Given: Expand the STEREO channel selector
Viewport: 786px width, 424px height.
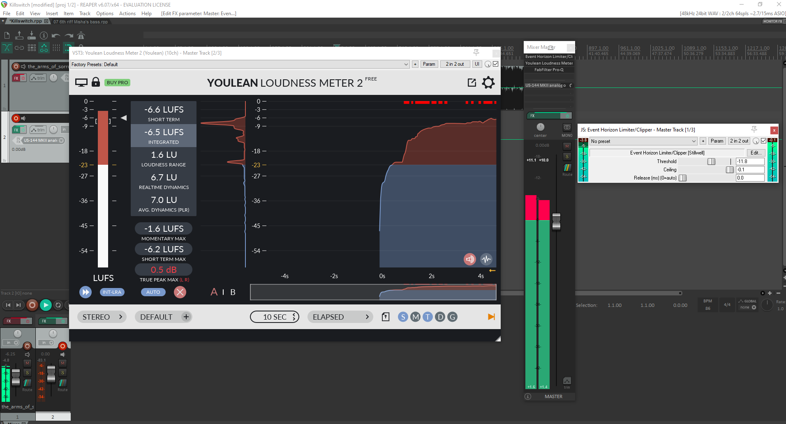Looking at the screenshot, I should [x=102, y=317].
